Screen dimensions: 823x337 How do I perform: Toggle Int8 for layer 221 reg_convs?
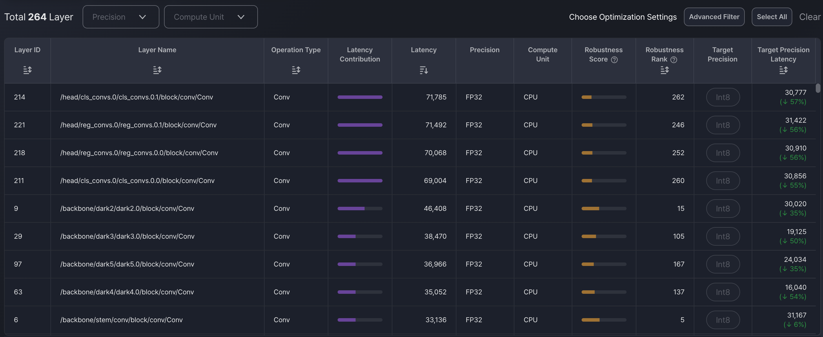pos(722,125)
